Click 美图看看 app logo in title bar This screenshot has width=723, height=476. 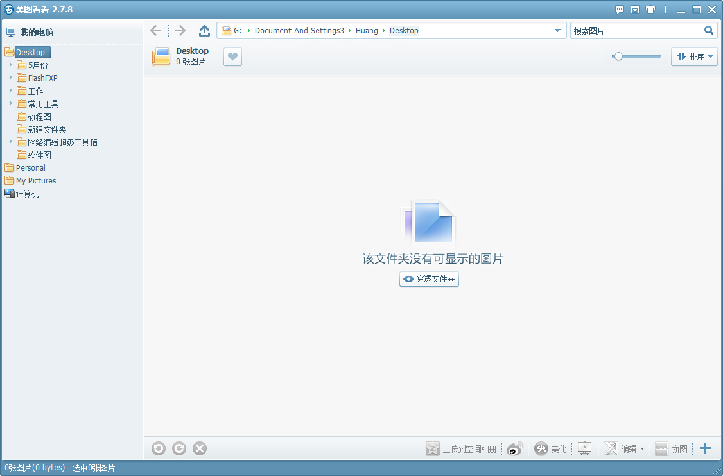(8, 10)
